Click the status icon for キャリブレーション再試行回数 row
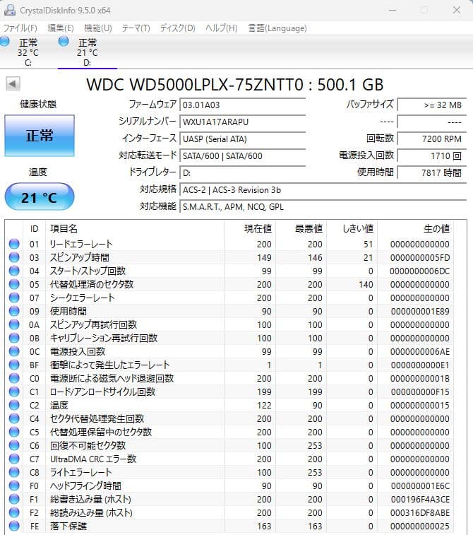Screen dimensions: 473x535 click(14, 338)
